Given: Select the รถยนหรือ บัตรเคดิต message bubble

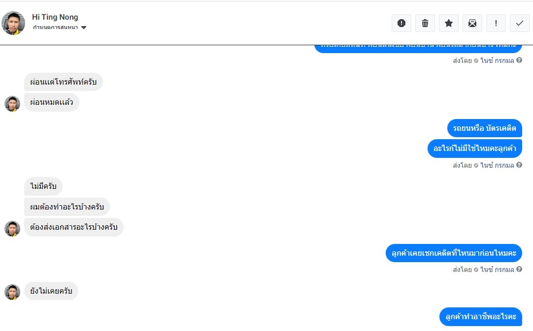Looking at the screenshot, I should pyautogui.click(x=484, y=128).
